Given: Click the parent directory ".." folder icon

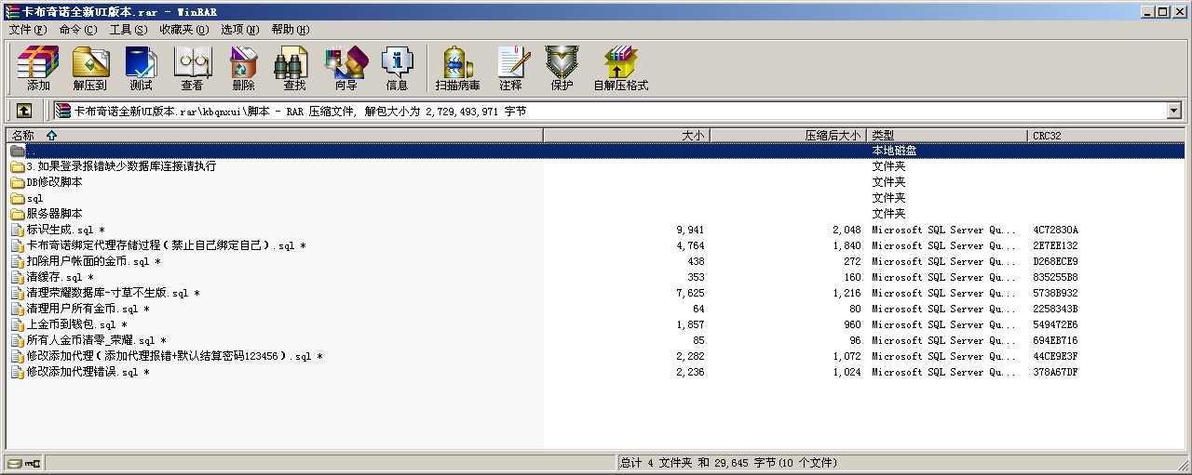Looking at the screenshot, I should [17, 151].
